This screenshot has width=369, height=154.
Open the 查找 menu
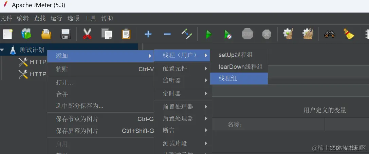(40, 18)
